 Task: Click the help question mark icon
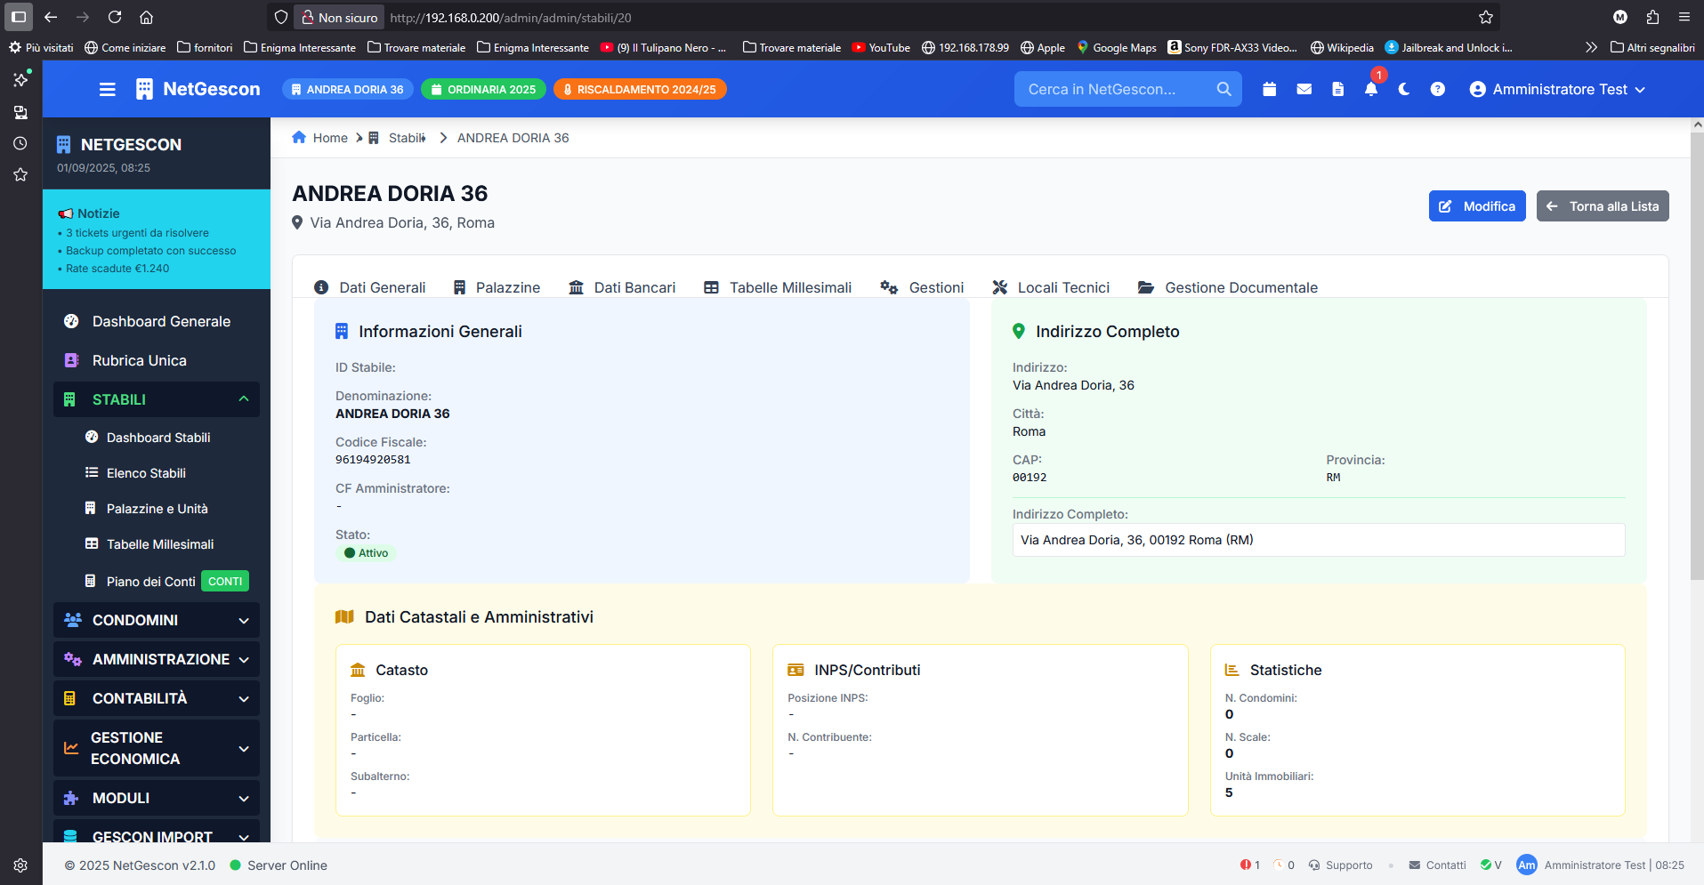coord(1438,89)
